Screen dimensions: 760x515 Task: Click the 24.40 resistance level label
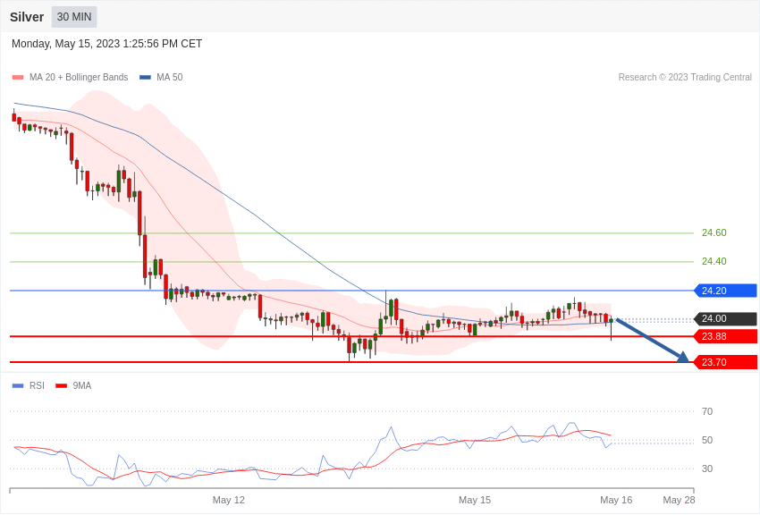click(714, 262)
